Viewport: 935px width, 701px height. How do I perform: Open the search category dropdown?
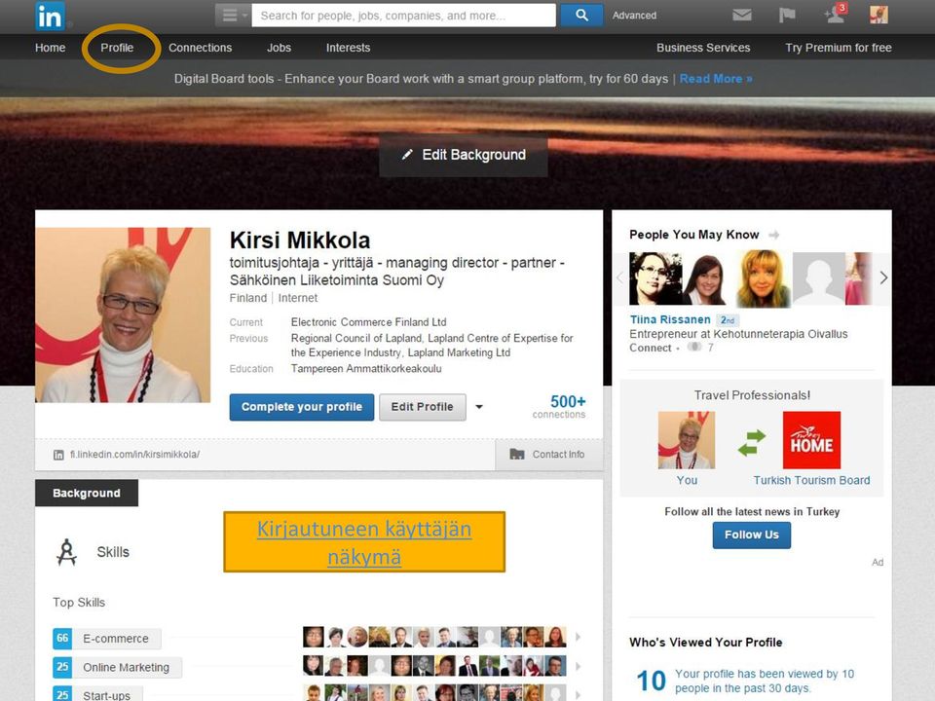pos(233,16)
